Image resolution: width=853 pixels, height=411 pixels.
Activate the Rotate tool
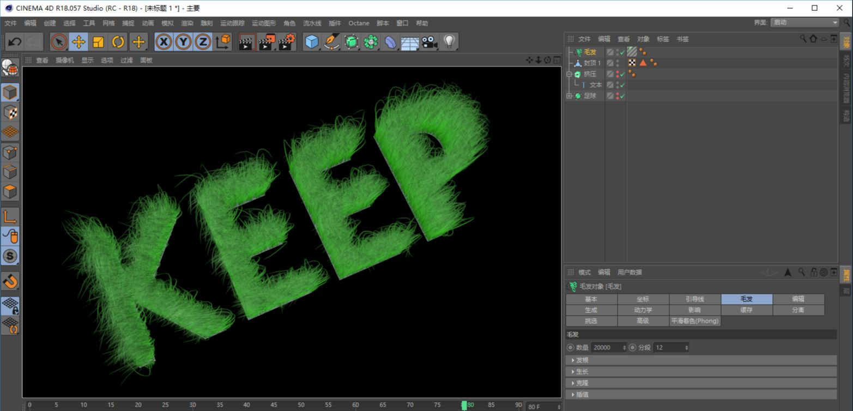(118, 42)
